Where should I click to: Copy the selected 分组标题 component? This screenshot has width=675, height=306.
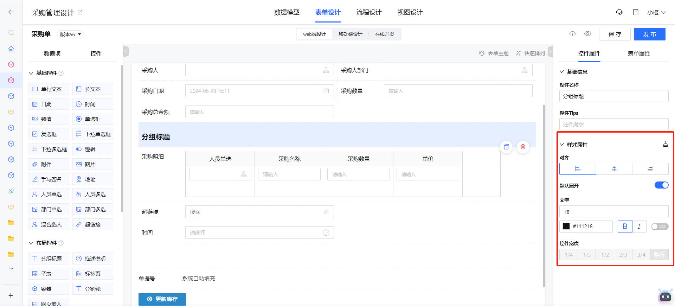tap(506, 147)
